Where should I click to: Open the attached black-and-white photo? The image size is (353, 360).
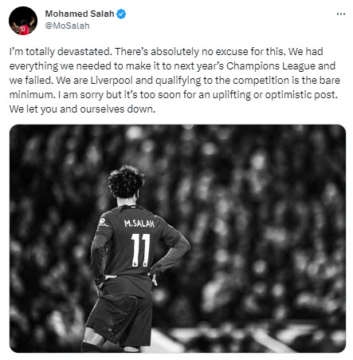pos(178,239)
